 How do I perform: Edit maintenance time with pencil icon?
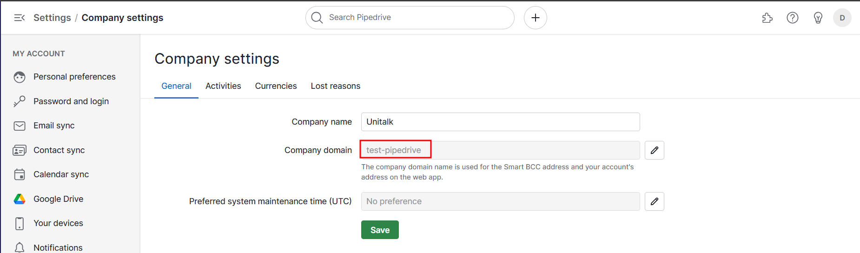pyautogui.click(x=654, y=201)
